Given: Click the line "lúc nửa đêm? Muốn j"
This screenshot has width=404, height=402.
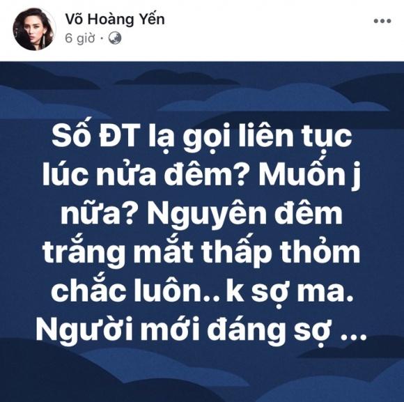Looking at the screenshot, I should click(201, 176).
